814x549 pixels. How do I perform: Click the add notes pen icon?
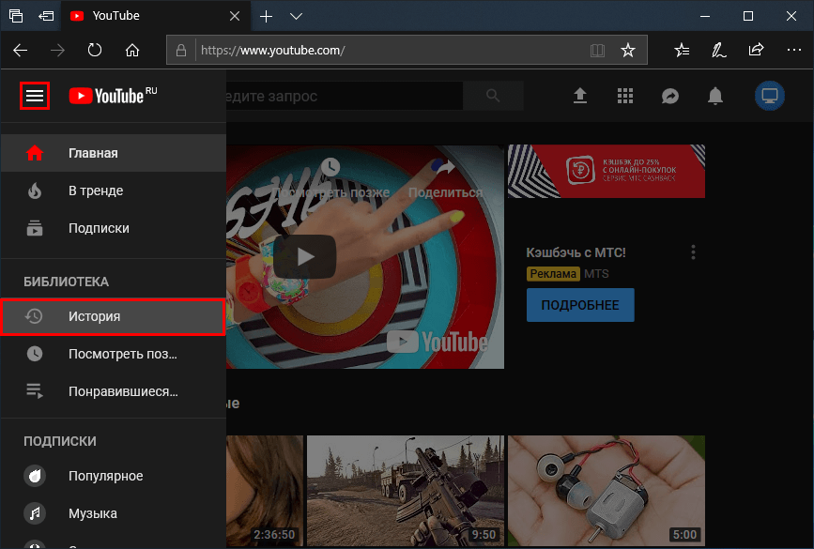[718, 51]
